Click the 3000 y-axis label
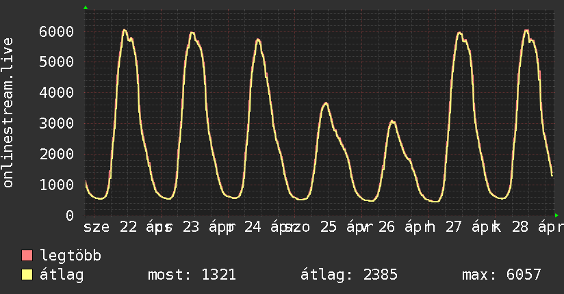The height and width of the screenshot is (294, 564). click(x=57, y=123)
